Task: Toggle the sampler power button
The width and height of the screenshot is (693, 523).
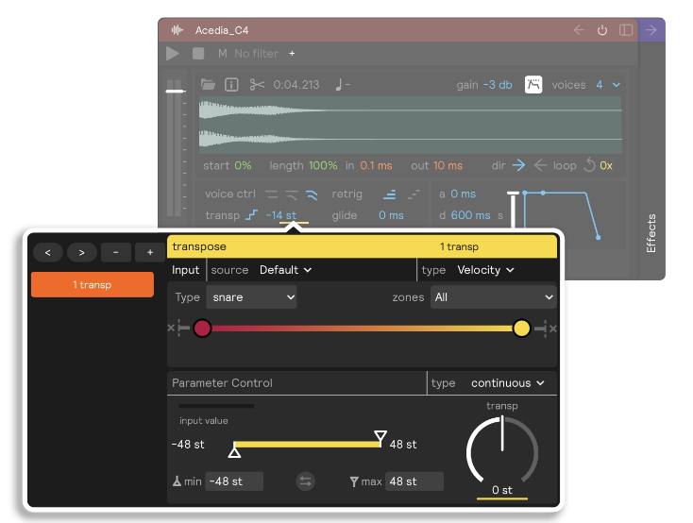Action: click(602, 30)
